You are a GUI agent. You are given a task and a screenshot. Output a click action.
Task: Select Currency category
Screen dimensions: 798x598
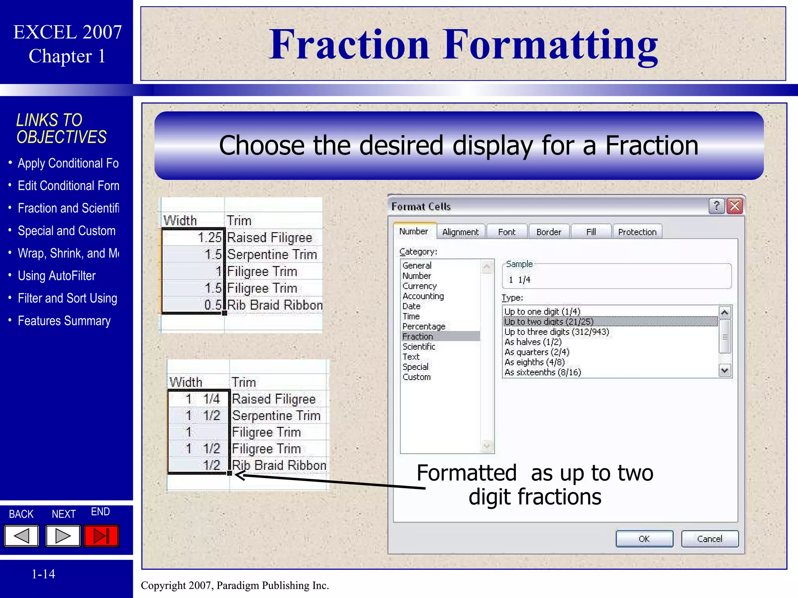pos(420,286)
